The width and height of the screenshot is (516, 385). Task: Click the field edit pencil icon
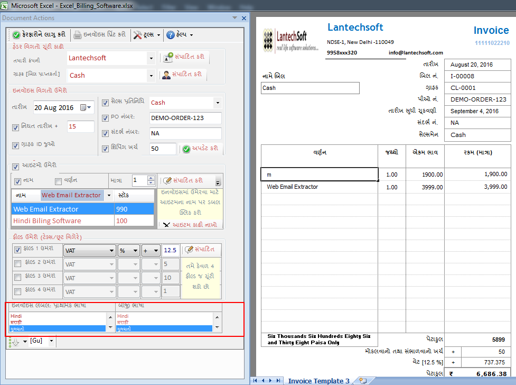point(189,250)
